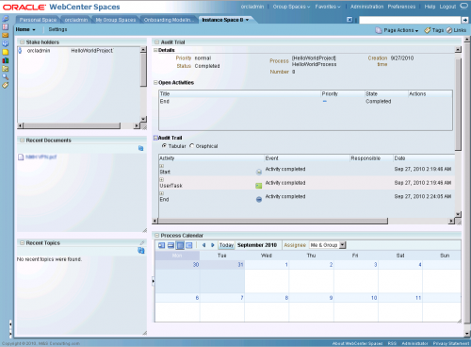
Task: Open the Help link
Action: [430, 7]
